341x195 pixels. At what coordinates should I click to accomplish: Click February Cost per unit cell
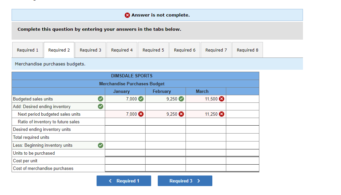[x=165, y=161]
